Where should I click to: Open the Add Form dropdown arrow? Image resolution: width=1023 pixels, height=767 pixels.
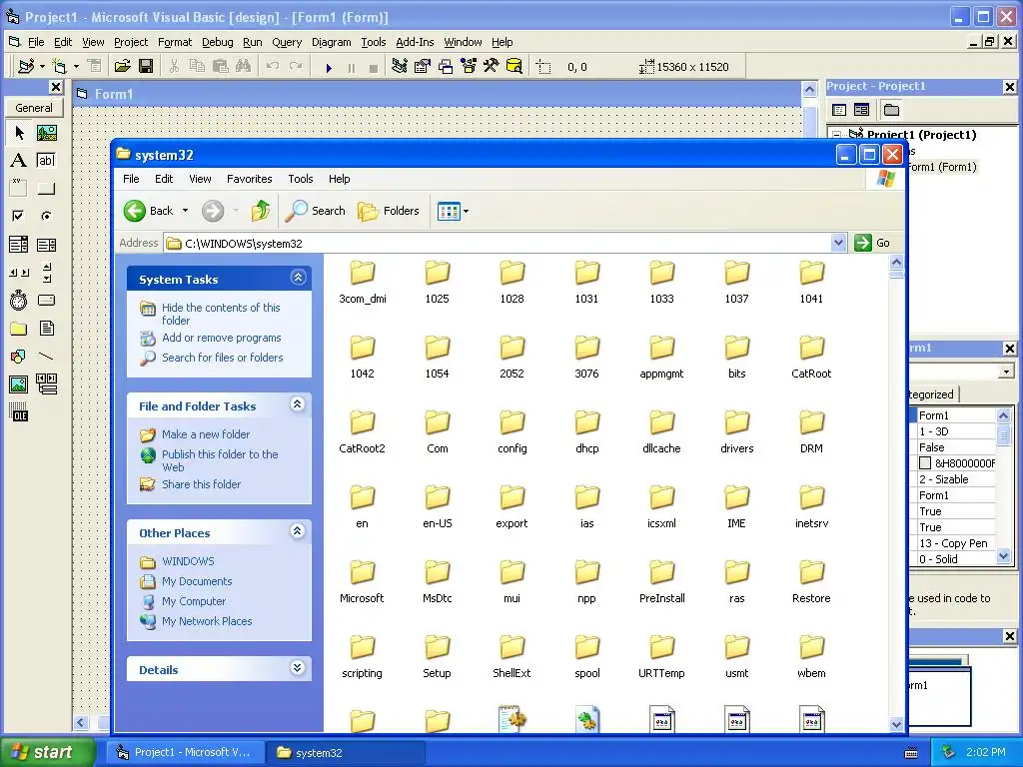(x=76, y=67)
